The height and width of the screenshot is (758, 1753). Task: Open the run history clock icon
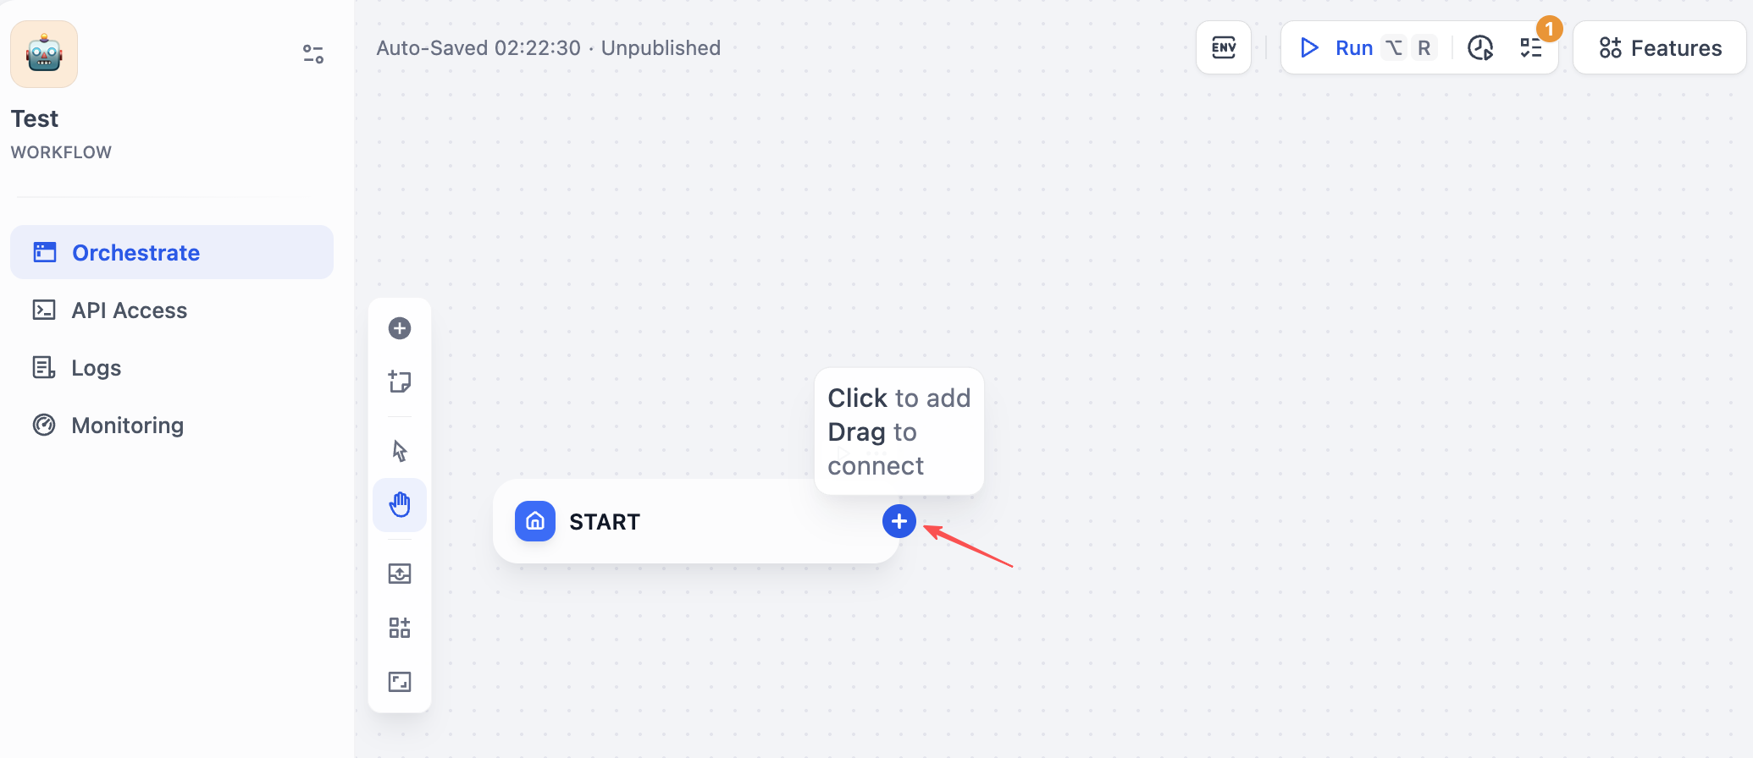click(1479, 48)
